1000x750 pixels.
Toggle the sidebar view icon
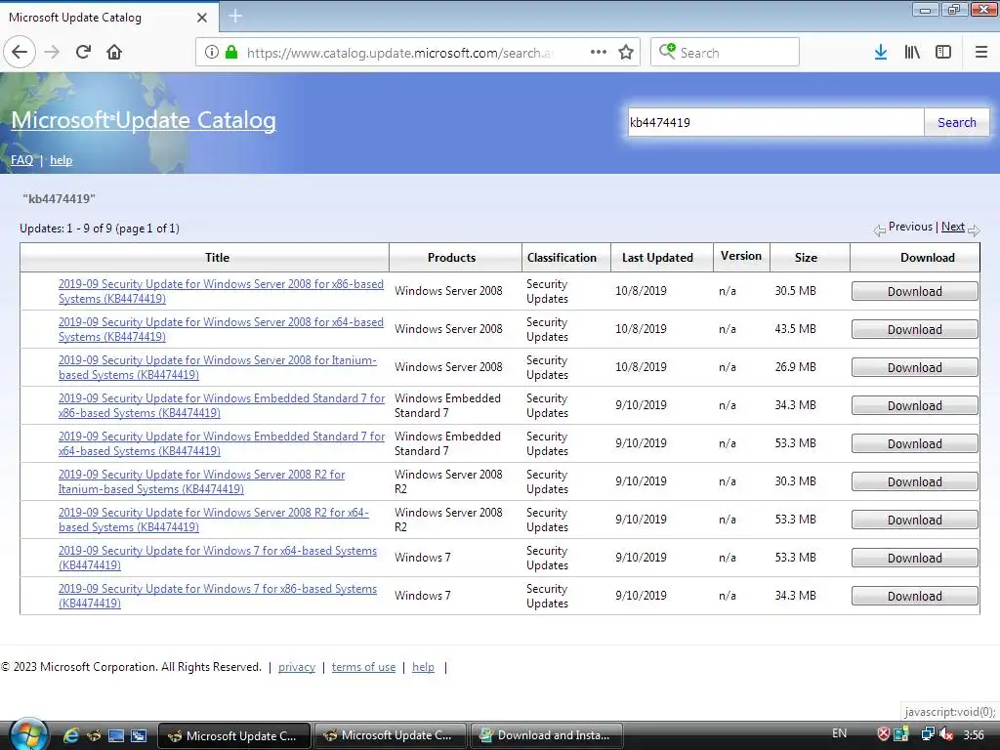point(943,52)
